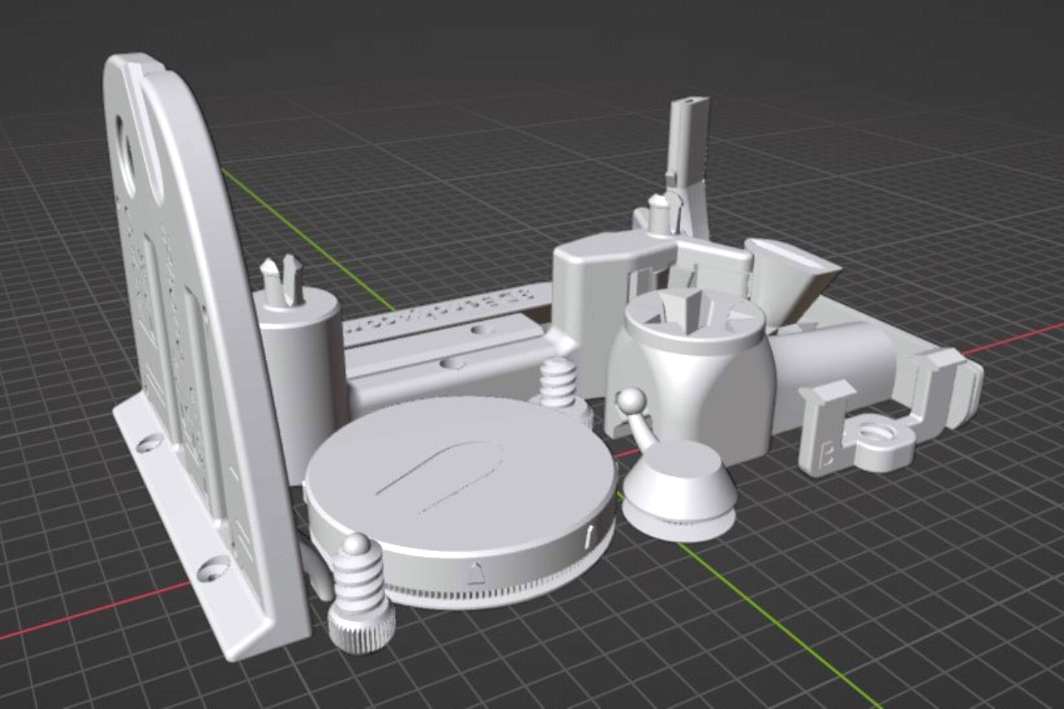This screenshot has height=709, width=1064.
Task: Click the threaded screw near the dial
Action: 557,382
